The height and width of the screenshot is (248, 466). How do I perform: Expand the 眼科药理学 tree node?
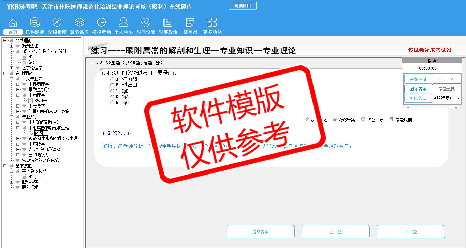click(18, 84)
